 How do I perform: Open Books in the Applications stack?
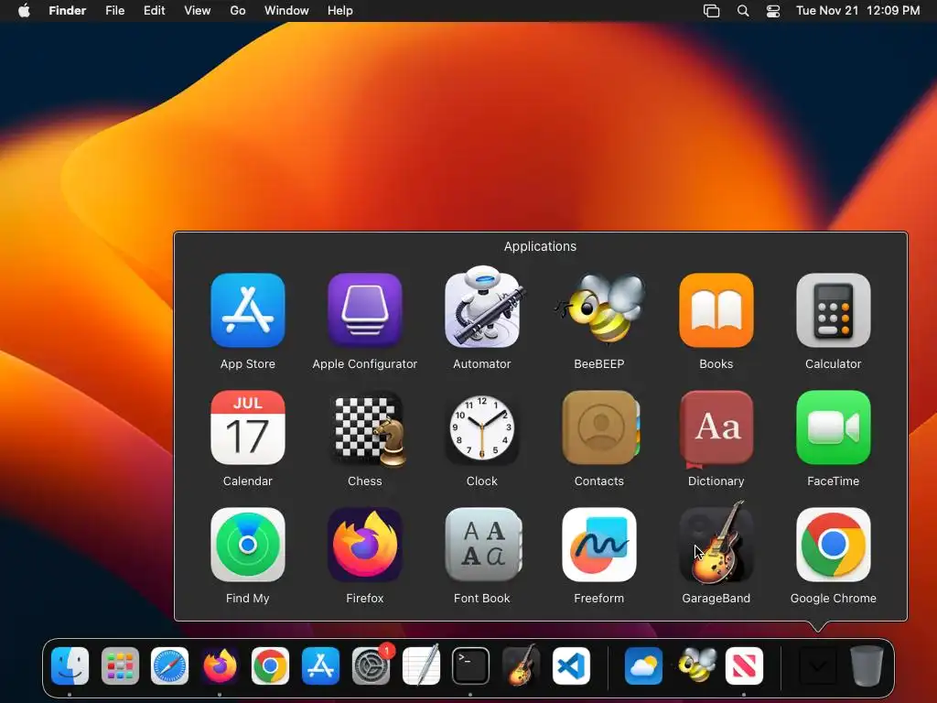(x=716, y=310)
